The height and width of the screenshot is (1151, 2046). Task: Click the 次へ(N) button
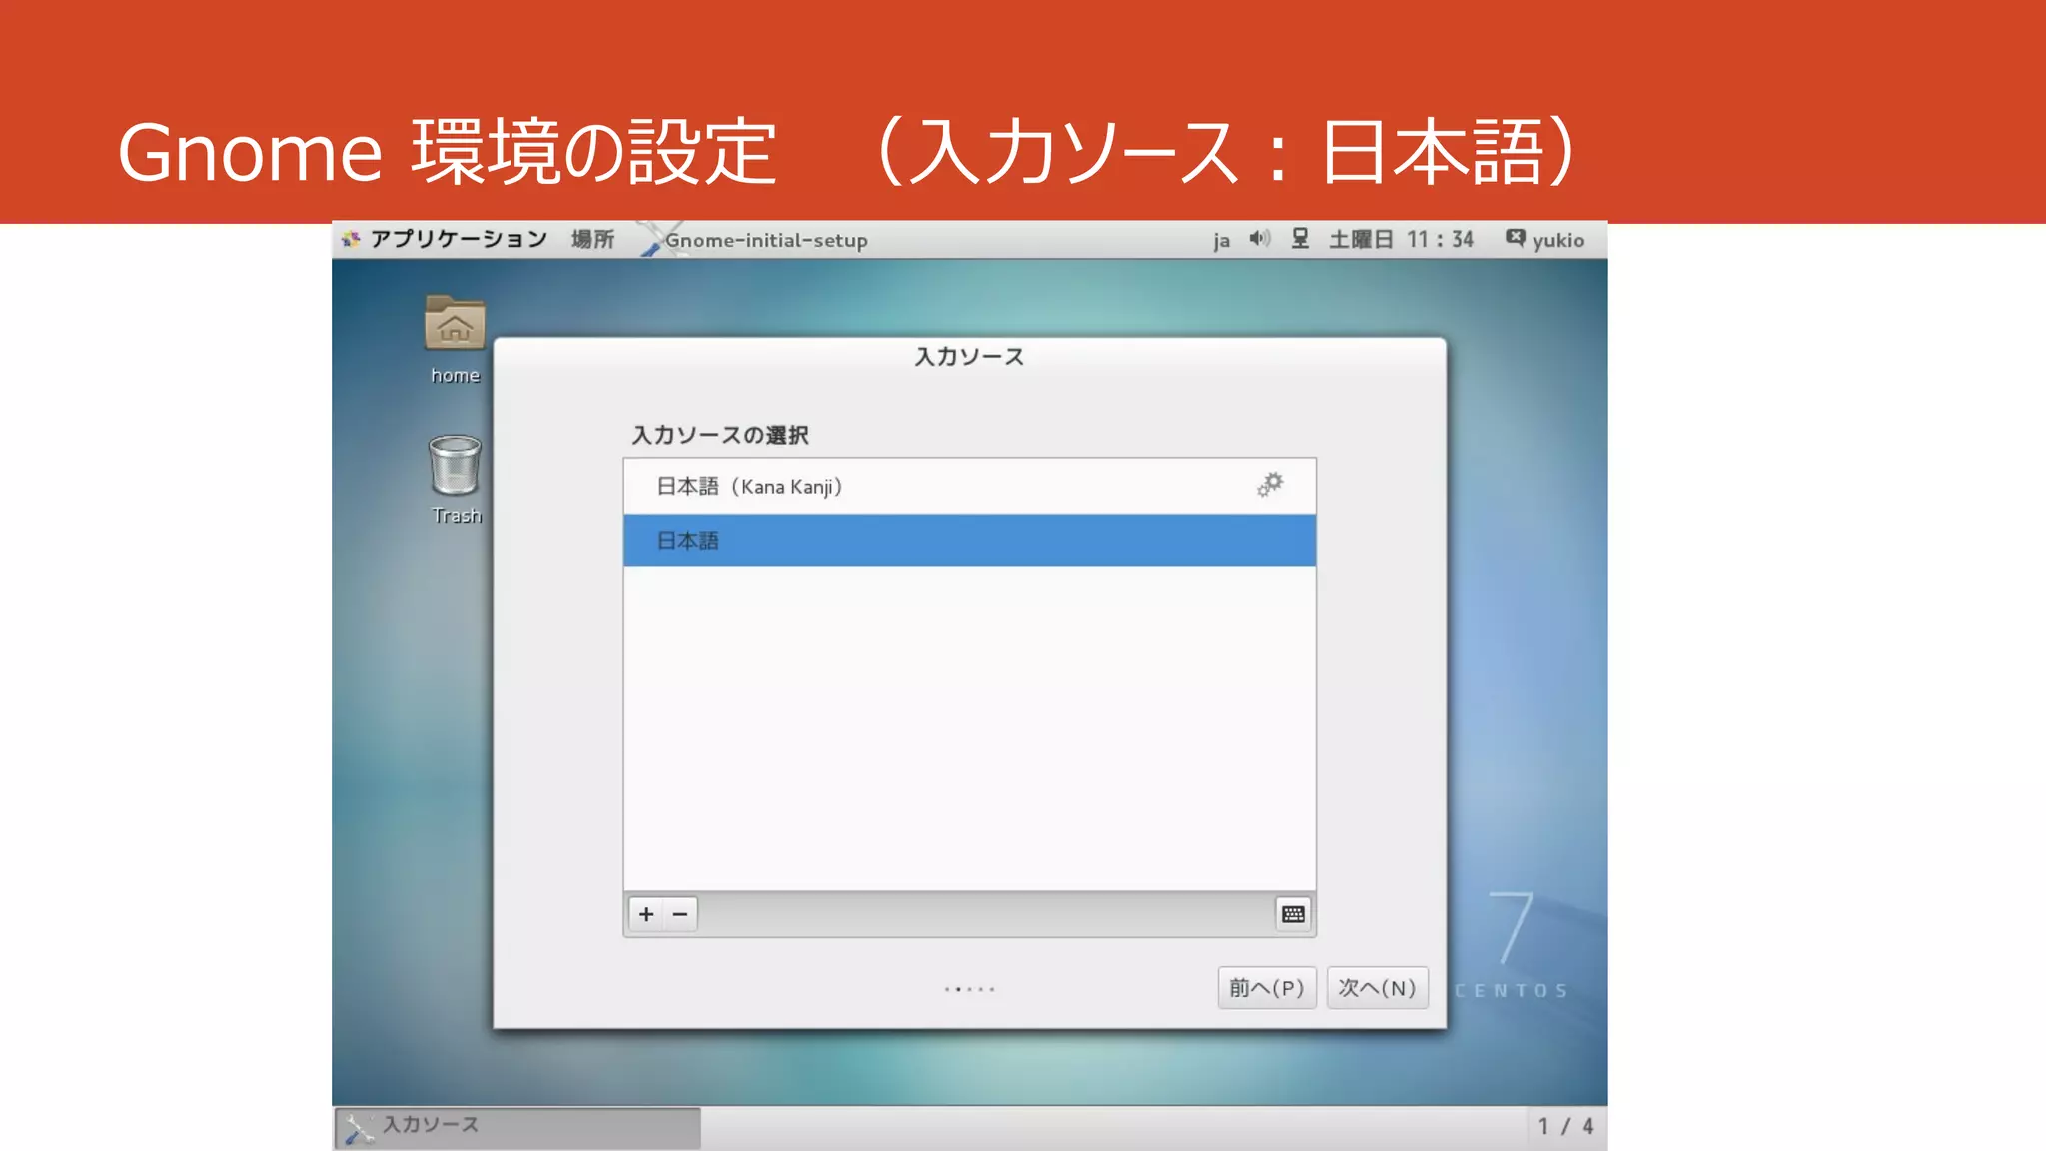click(x=1377, y=988)
